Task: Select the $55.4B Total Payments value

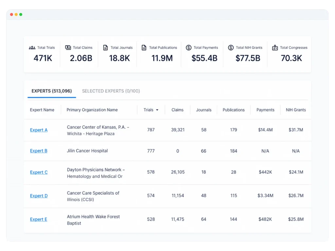Action: point(204,58)
